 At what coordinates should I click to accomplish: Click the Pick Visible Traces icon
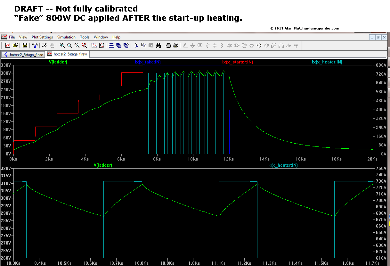click(x=94, y=46)
